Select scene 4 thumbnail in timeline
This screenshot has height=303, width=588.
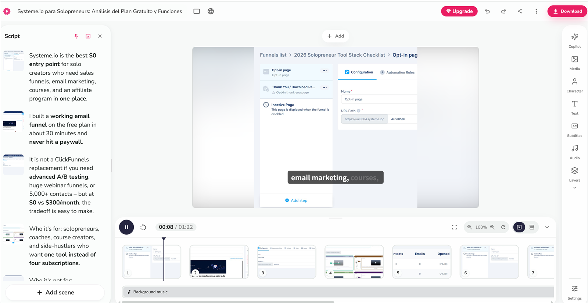pos(354,262)
